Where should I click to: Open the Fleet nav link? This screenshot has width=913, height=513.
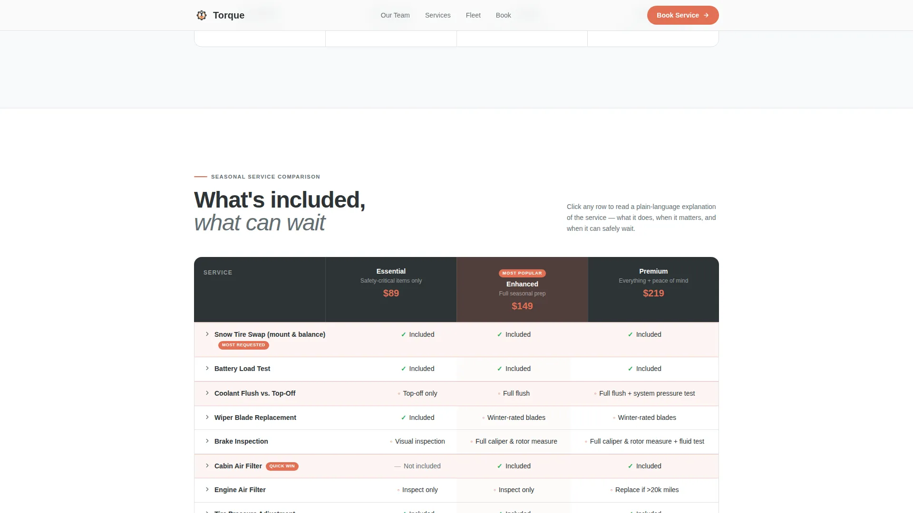(x=473, y=15)
